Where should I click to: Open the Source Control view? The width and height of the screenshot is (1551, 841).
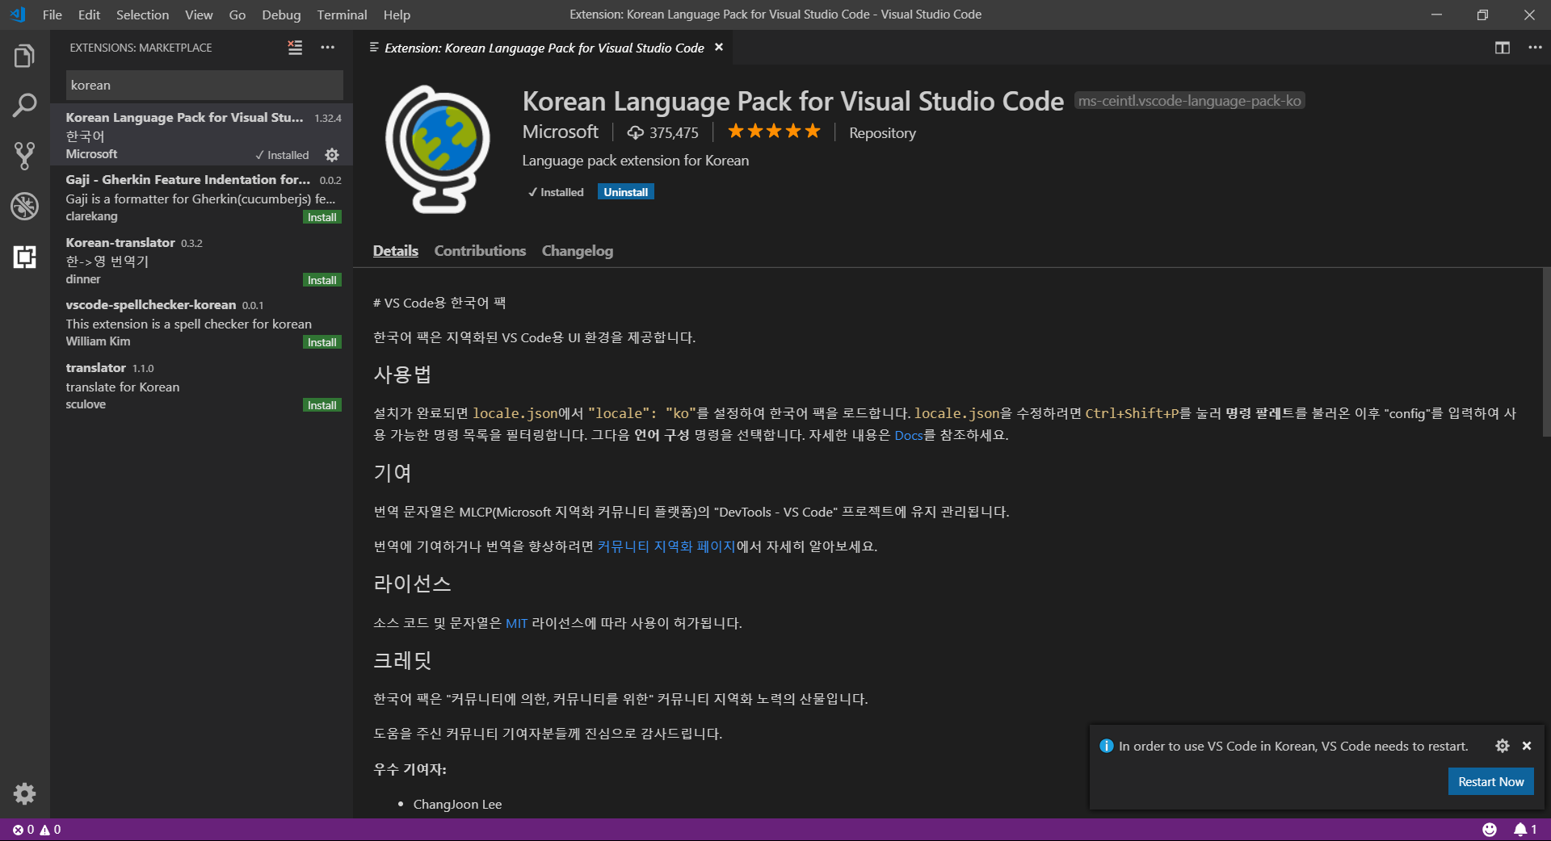tap(24, 156)
